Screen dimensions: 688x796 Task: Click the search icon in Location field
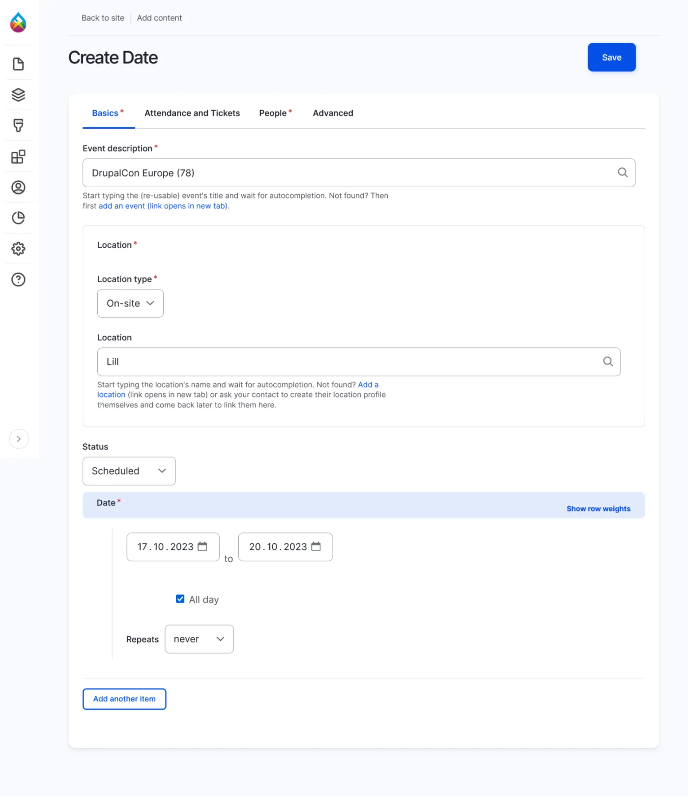(x=608, y=362)
